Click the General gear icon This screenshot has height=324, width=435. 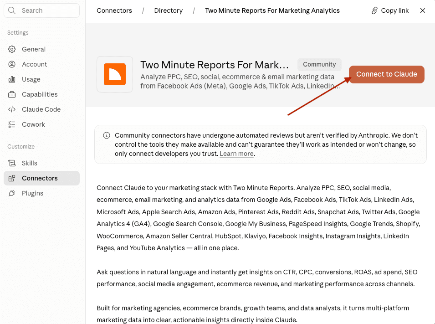(12, 49)
